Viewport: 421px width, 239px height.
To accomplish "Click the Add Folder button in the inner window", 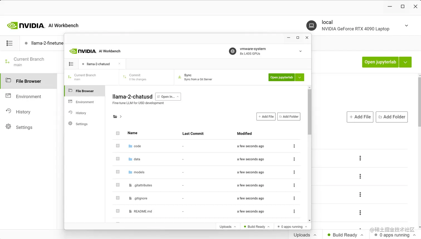I will (x=288, y=116).
